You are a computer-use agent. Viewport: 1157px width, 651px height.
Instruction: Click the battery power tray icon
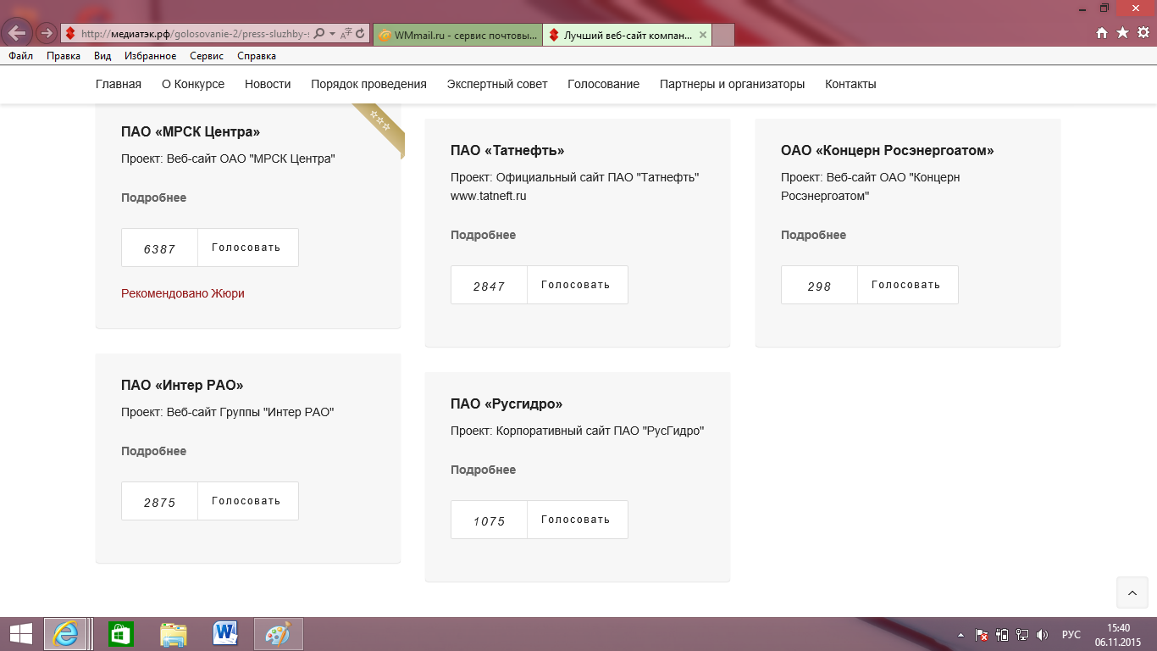pyautogui.click(x=1003, y=634)
